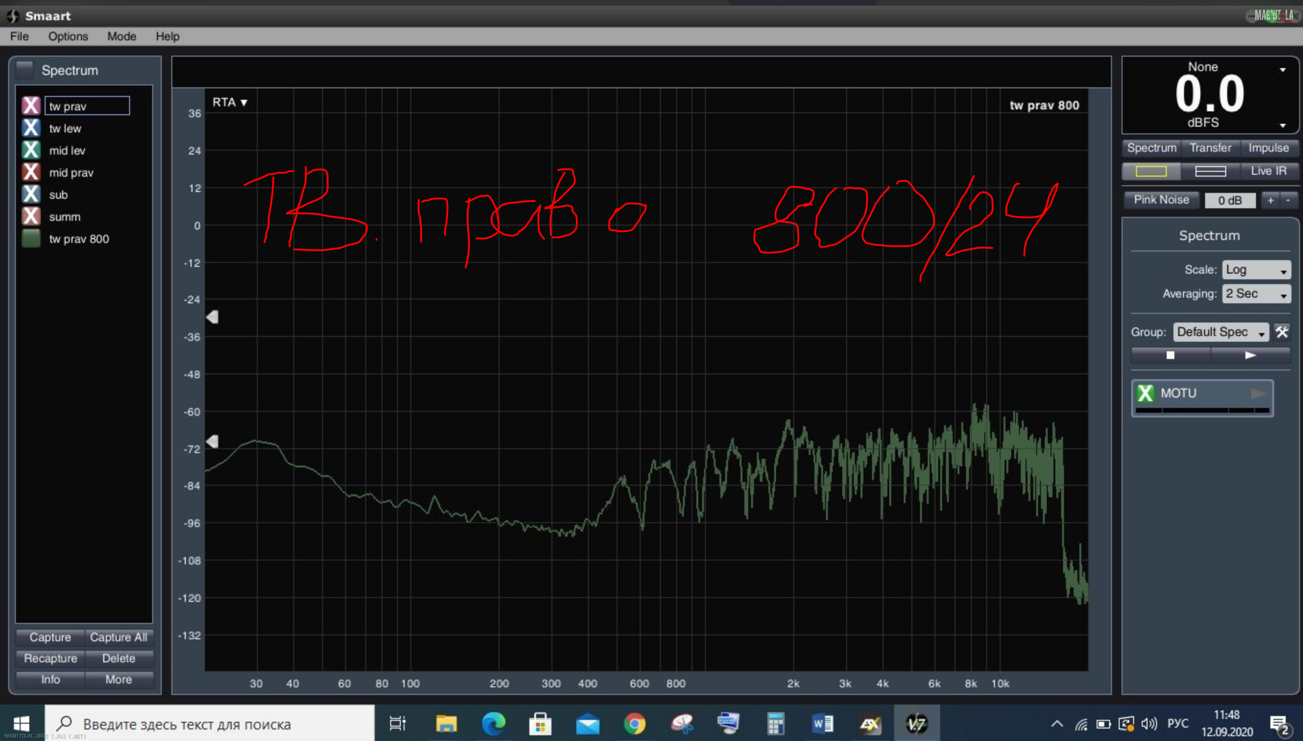The width and height of the screenshot is (1303, 741).
Task: Toggle visibility of the tw lew trace
Action: (x=31, y=128)
